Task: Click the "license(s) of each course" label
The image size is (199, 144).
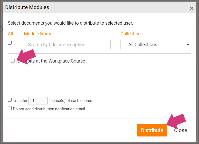Action: [x=70, y=101]
